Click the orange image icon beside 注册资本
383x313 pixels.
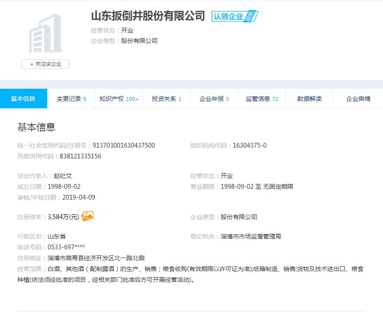pyautogui.click(x=87, y=216)
